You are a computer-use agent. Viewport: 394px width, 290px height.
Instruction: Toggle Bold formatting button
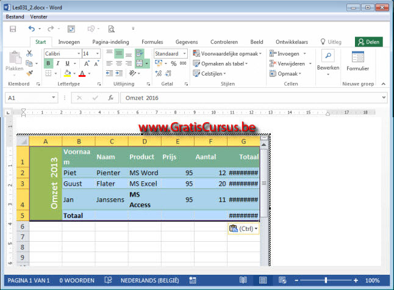48,63
